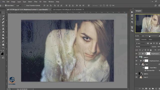Hide Layer 2 visibility eye
The width and height of the screenshot is (160, 90).
[x=136, y=57]
